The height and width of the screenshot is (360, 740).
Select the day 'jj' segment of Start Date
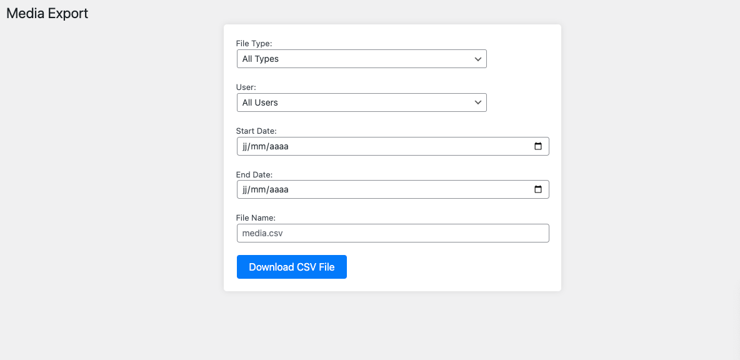click(x=246, y=146)
